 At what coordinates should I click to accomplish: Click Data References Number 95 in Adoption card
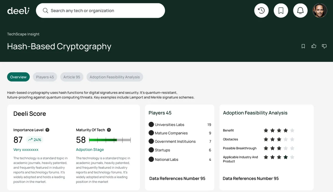click(251, 178)
